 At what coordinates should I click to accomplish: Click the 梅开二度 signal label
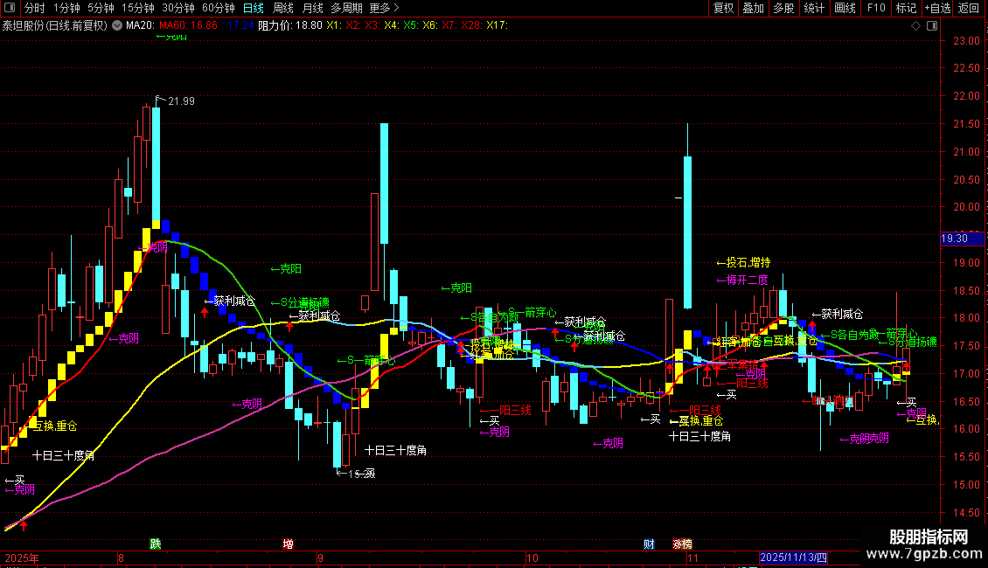click(x=742, y=280)
